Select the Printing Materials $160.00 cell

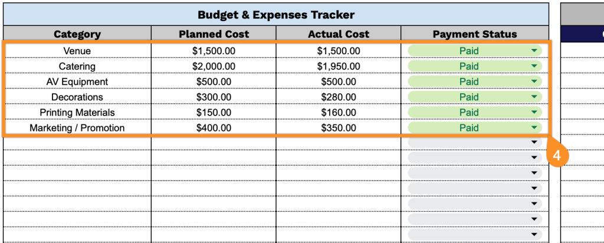(339, 112)
